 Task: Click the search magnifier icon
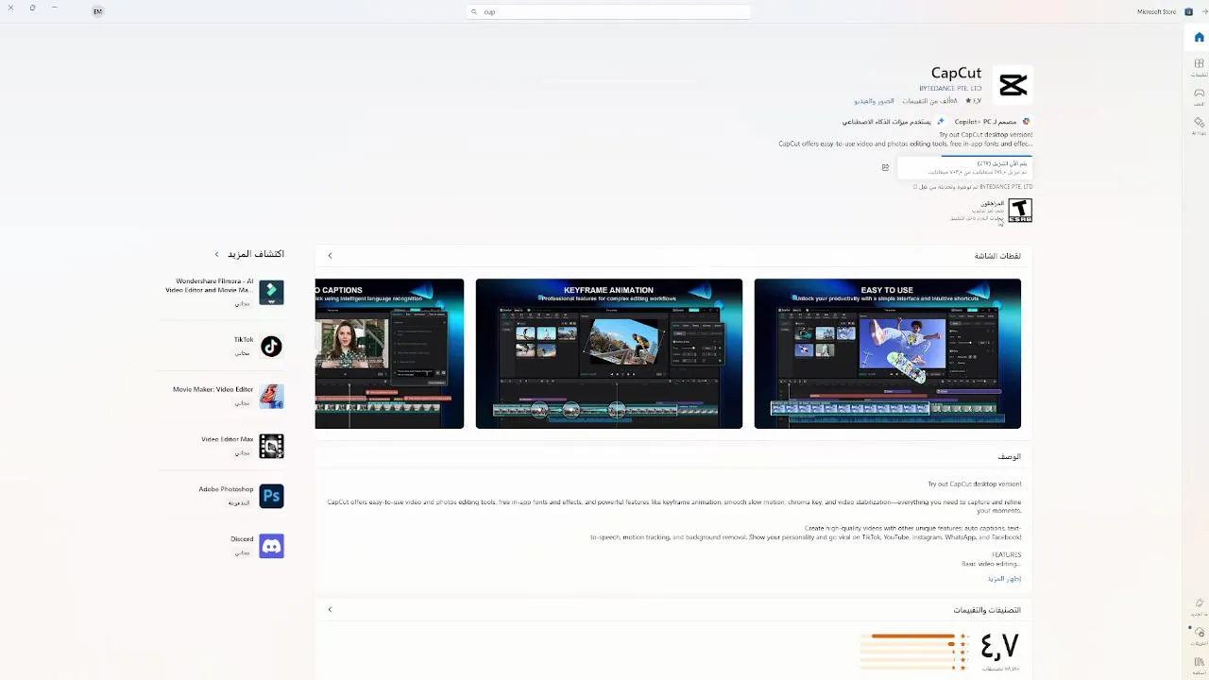pos(474,11)
